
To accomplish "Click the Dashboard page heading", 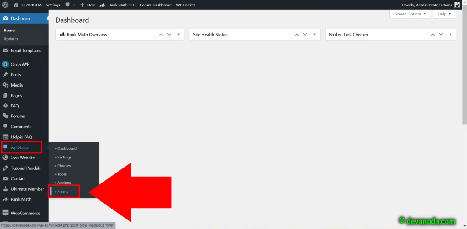I will pyautogui.click(x=72, y=20).
